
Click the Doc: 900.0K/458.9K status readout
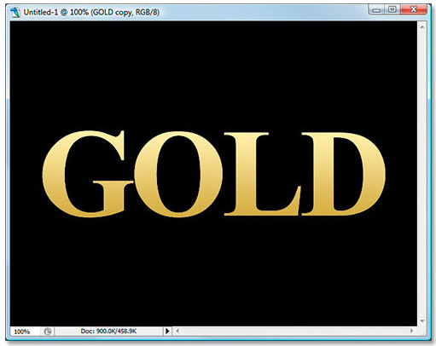(108, 331)
